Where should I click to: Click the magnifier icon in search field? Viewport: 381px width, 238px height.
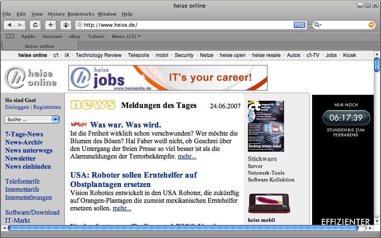318,25
